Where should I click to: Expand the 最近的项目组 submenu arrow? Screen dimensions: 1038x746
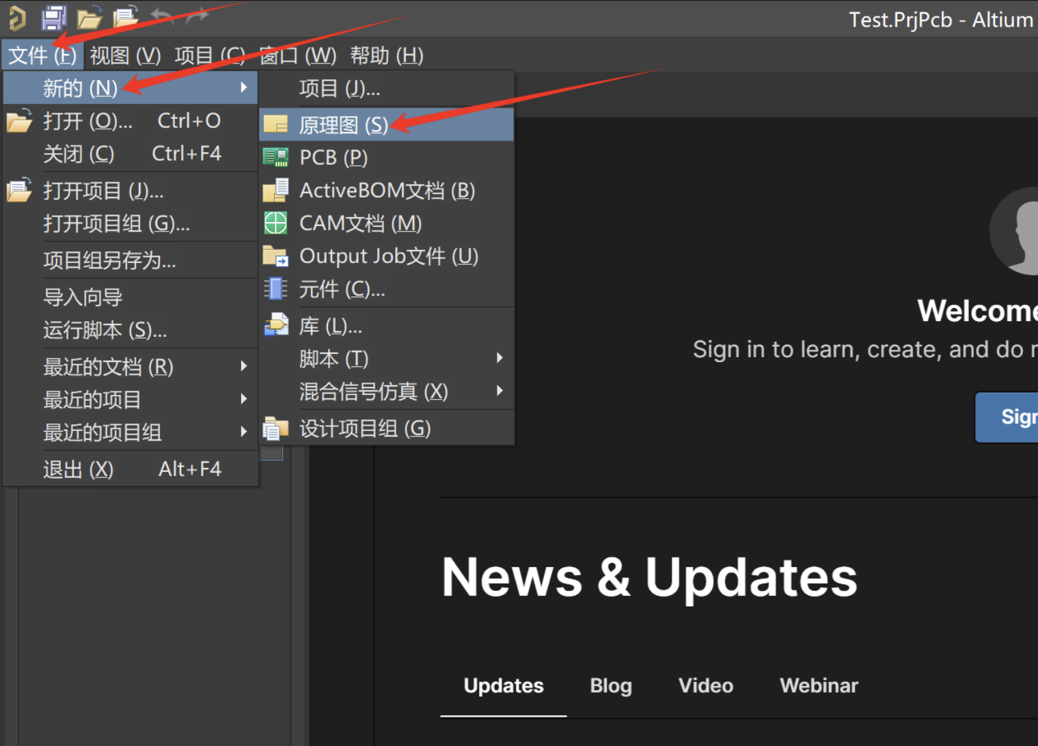click(x=244, y=432)
